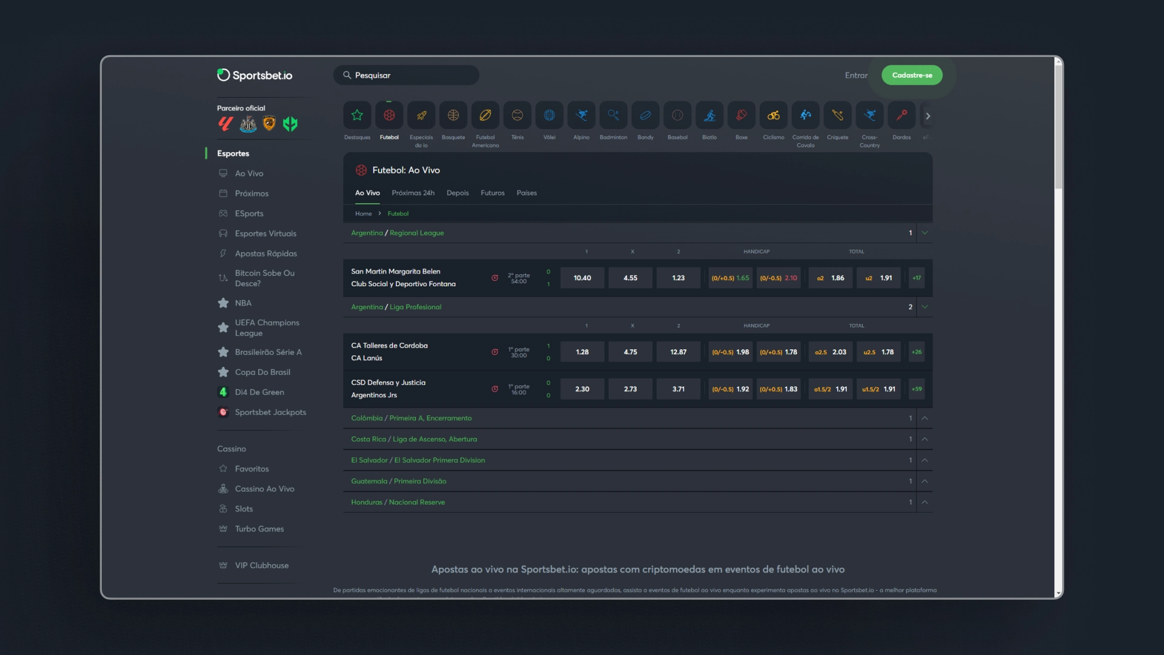The height and width of the screenshot is (655, 1164).
Task: Show +17 more markets for San Martin
Action: (x=917, y=278)
